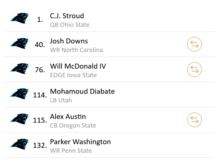Select Will McDonald IV player name
The image size is (221, 168).
click(x=78, y=66)
